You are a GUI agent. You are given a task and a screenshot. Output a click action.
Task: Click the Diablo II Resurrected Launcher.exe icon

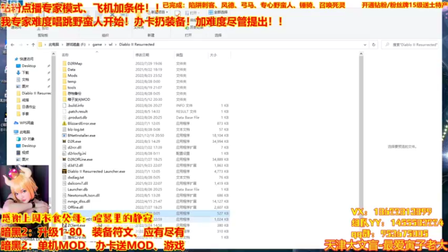coord(64,171)
